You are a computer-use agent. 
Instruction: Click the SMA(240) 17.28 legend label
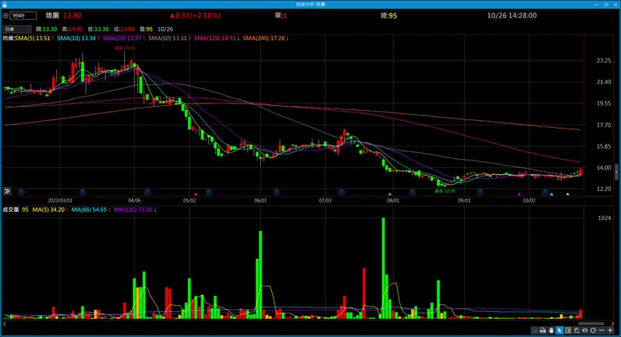pos(264,39)
